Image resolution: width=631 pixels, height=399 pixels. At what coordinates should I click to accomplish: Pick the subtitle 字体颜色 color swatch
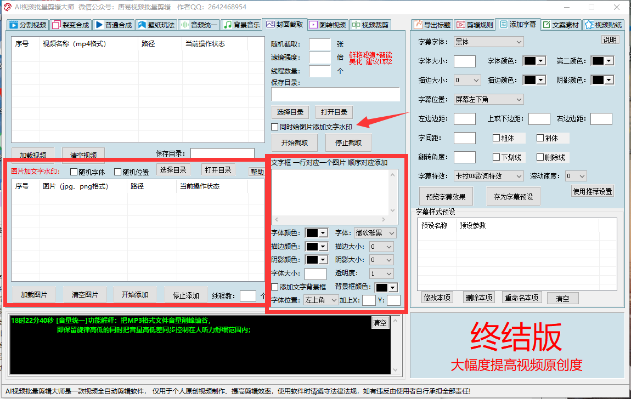click(x=534, y=61)
